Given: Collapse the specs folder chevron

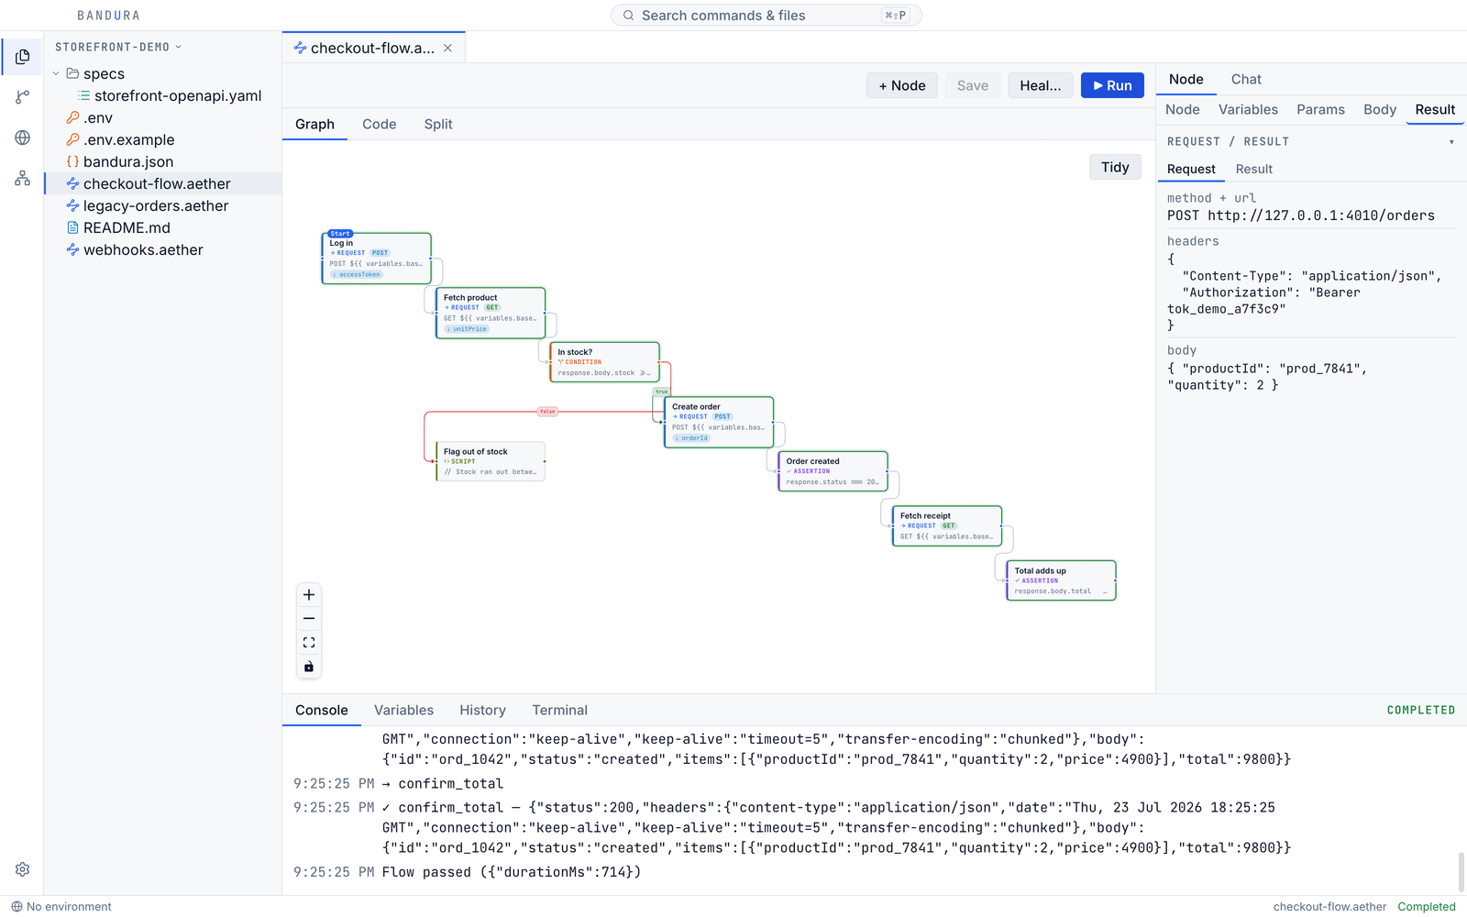Looking at the screenshot, I should [56, 73].
